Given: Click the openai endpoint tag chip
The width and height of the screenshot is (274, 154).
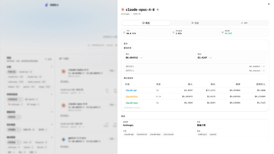Looking at the screenshot, I should [x=213, y=134].
